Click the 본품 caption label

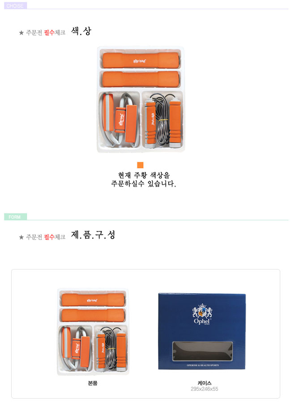93,383
